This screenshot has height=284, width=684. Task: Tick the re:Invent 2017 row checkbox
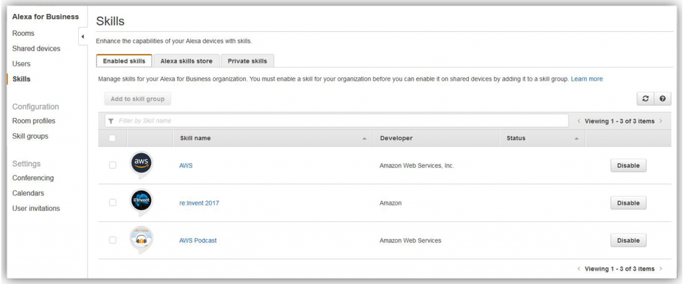pyautogui.click(x=113, y=203)
